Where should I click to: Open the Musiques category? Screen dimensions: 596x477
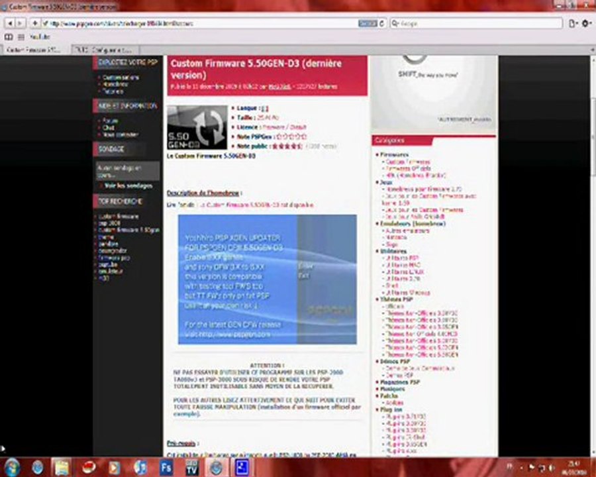[x=393, y=389]
